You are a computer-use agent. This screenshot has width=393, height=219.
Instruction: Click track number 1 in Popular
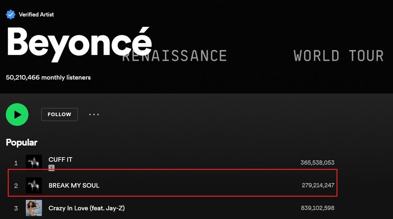16,163
